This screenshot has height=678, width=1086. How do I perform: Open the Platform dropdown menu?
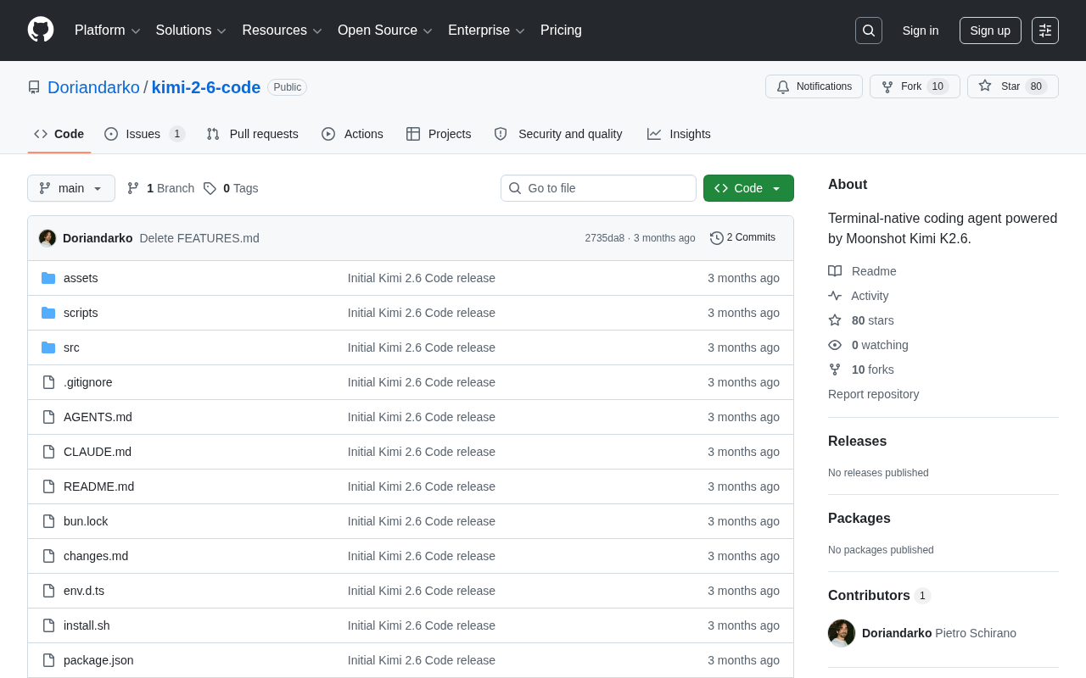(x=108, y=31)
